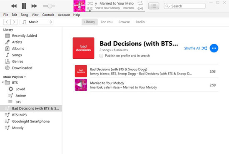The image size is (229, 154).
Task: Click the rewind previous track button
Action: pos(14,6)
